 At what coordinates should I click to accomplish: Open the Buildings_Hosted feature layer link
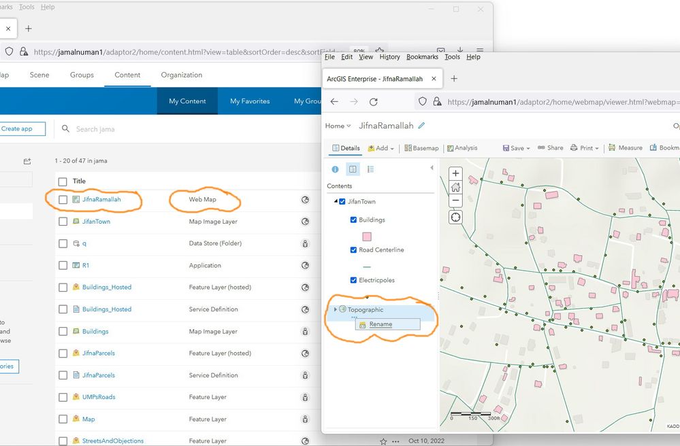click(107, 287)
